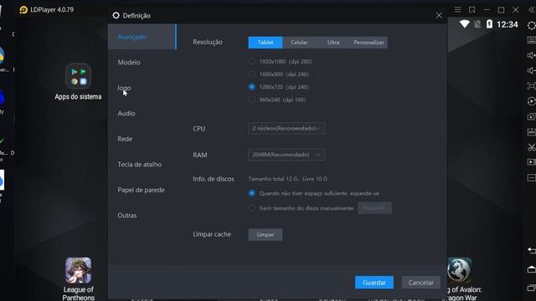Open the multi-instance add window icon
The image size is (536, 301).
(x=532, y=117)
